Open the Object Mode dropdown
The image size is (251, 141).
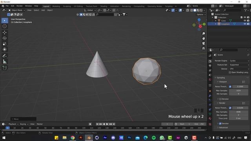pos(16,10)
